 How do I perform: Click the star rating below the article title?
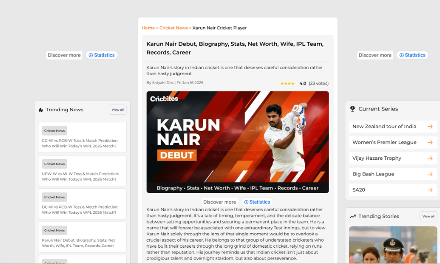pyautogui.click(x=287, y=84)
